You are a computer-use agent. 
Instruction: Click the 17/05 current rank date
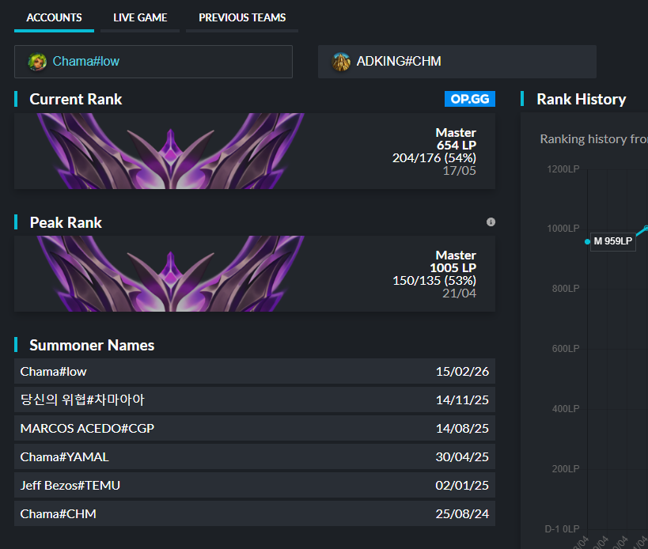click(459, 171)
